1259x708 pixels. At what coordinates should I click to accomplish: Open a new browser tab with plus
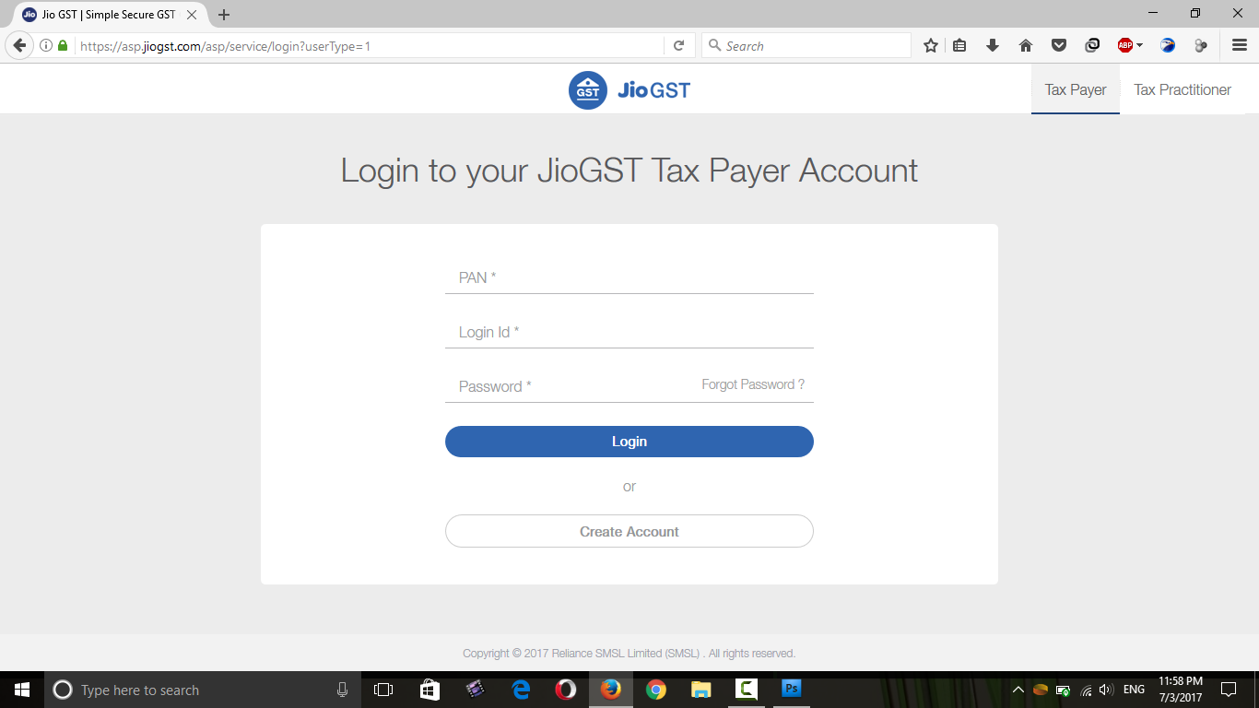(224, 15)
